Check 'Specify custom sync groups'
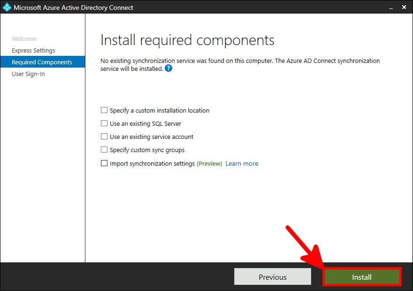 [x=104, y=150]
